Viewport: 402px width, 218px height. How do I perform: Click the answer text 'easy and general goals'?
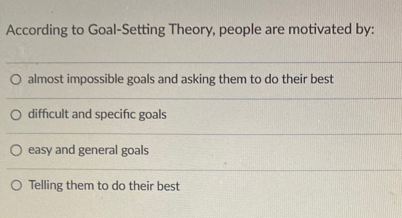[x=89, y=150]
